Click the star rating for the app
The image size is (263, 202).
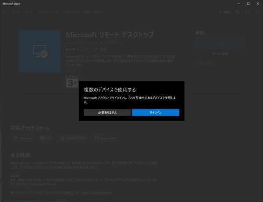click(74, 49)
